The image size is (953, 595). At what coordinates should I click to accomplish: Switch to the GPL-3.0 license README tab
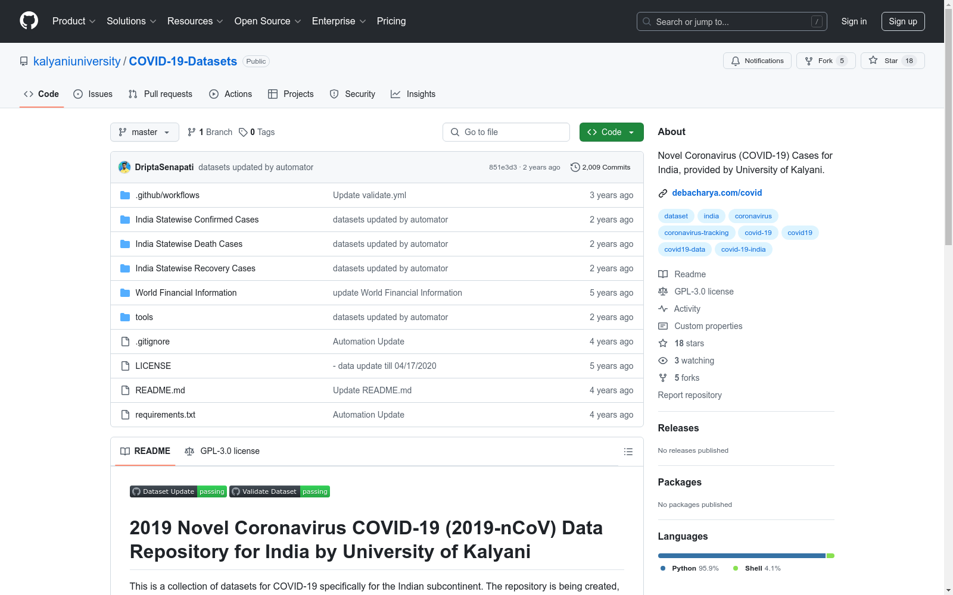pyautogui.click(x=222, y=451)
